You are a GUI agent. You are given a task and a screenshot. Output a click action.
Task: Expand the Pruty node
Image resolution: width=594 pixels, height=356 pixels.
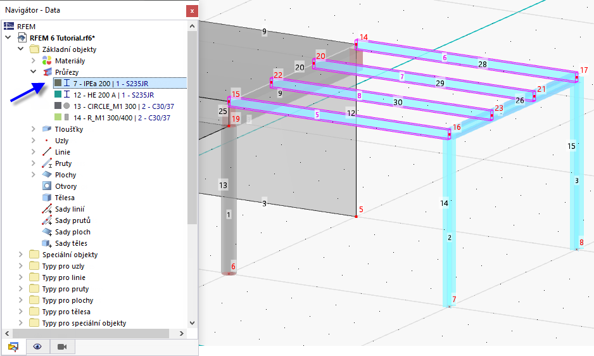point(34,163)
